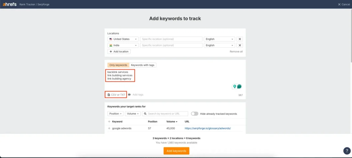Image resolution: width=352 pixels, height=158 pixels.
Task: Expand the Position filter dropdown
Action: [x=115, y=114]
